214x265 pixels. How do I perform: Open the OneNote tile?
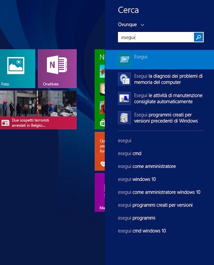[57, 69]
